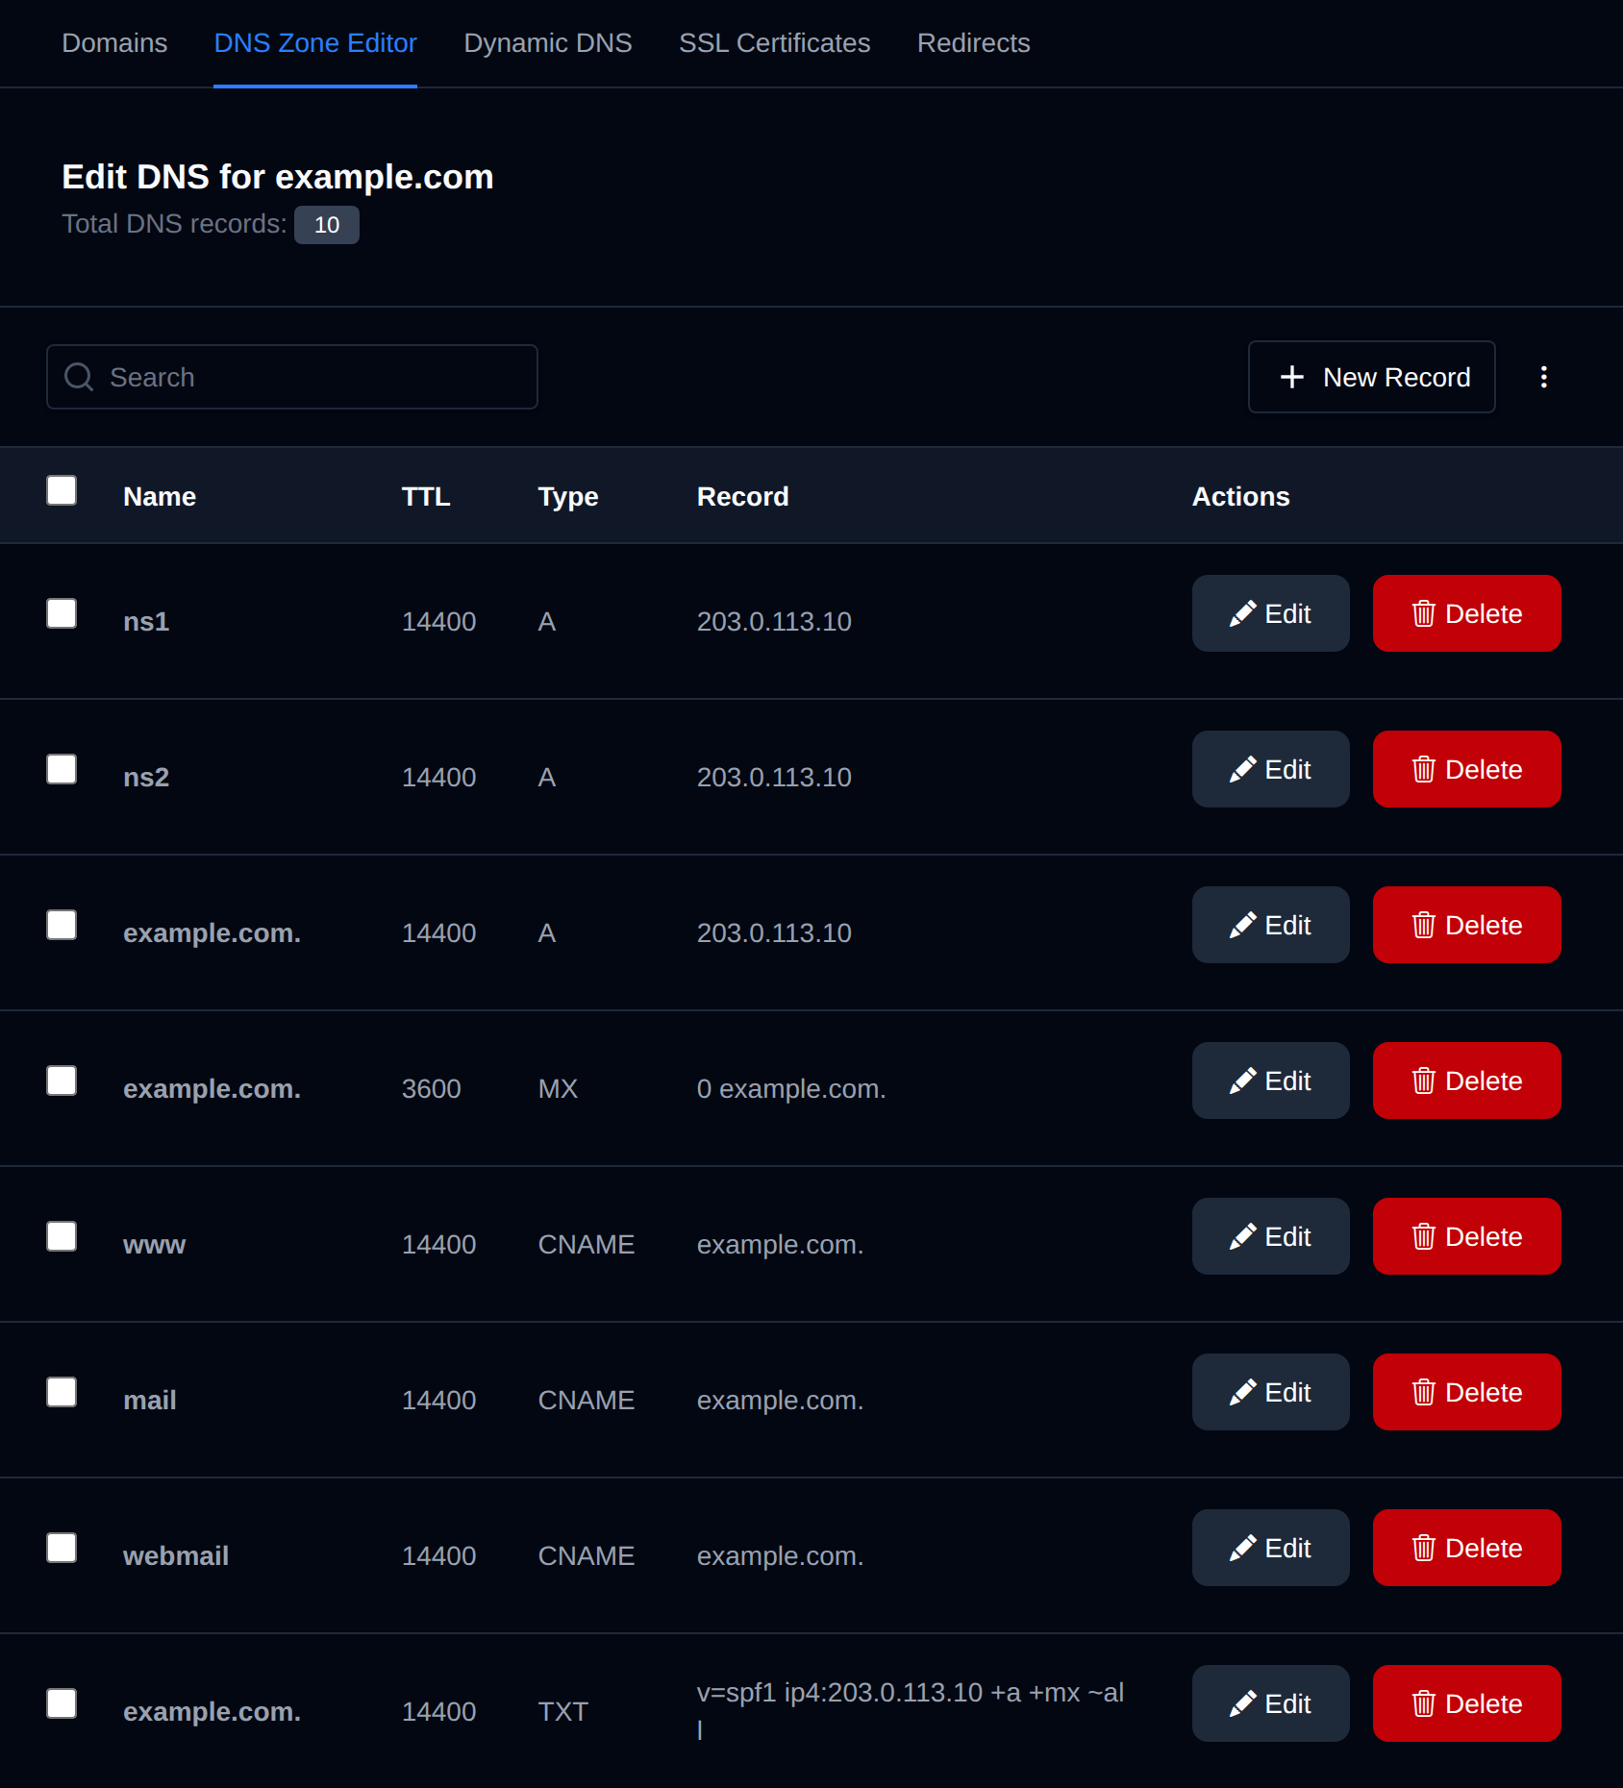Delete the www CNAME record
The height and width of the screenshot is (1788, 1623).
point(1466,1236)
